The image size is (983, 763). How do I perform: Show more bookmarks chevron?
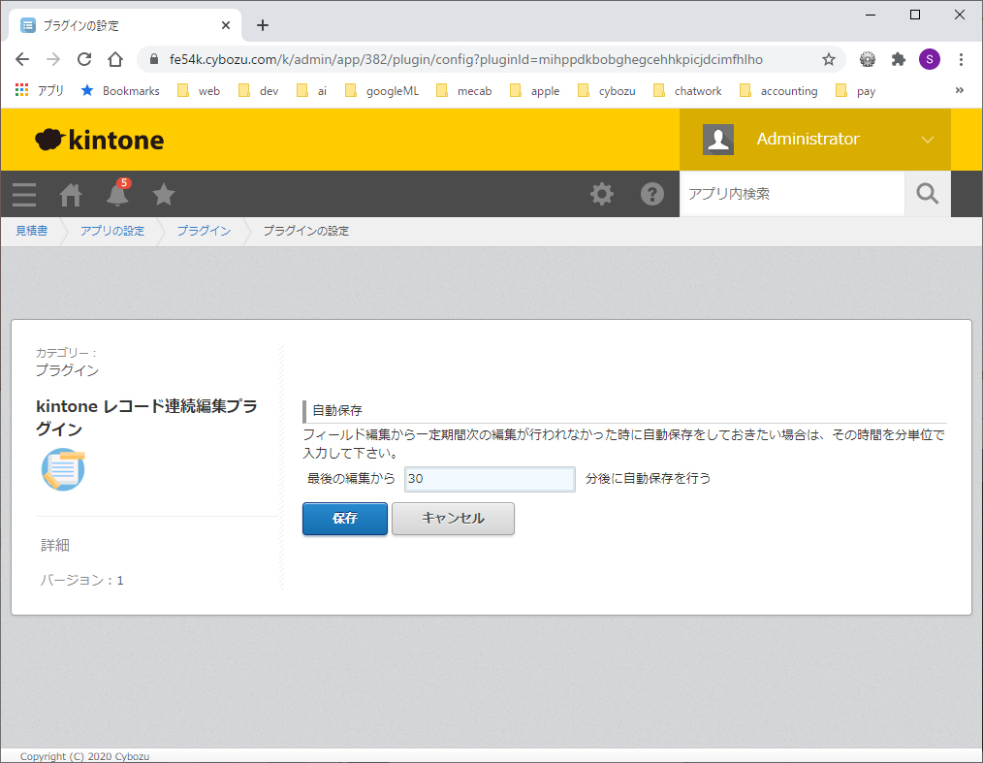click(959, 90)
